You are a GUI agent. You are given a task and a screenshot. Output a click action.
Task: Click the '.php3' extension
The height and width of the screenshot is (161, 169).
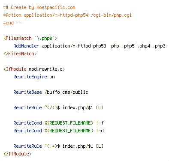[x=159, y=46]
